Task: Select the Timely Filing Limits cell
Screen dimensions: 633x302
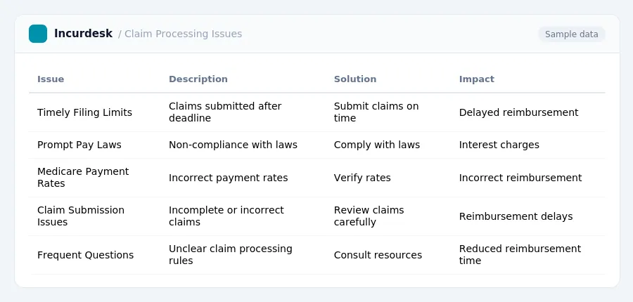Action: coord(85,112)
